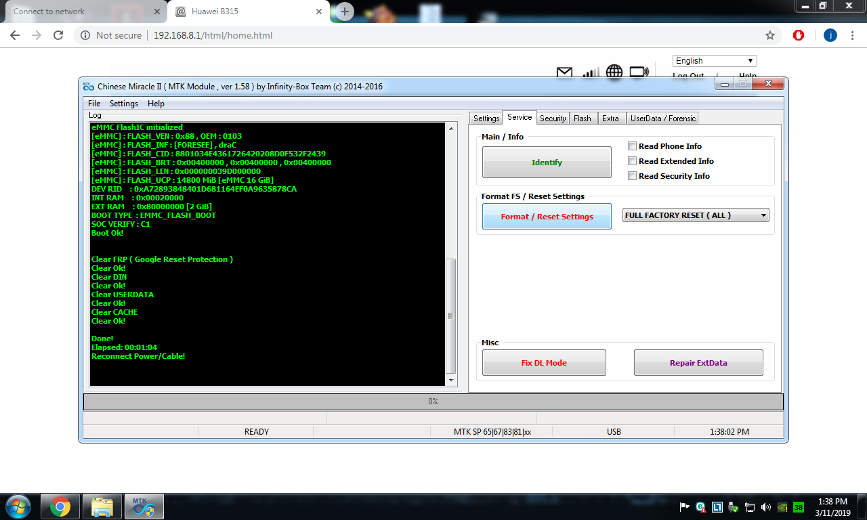Image resolution: width=867 pixels, height=520 pixels.
Task: Click the Log Out link
Action: 688,76
